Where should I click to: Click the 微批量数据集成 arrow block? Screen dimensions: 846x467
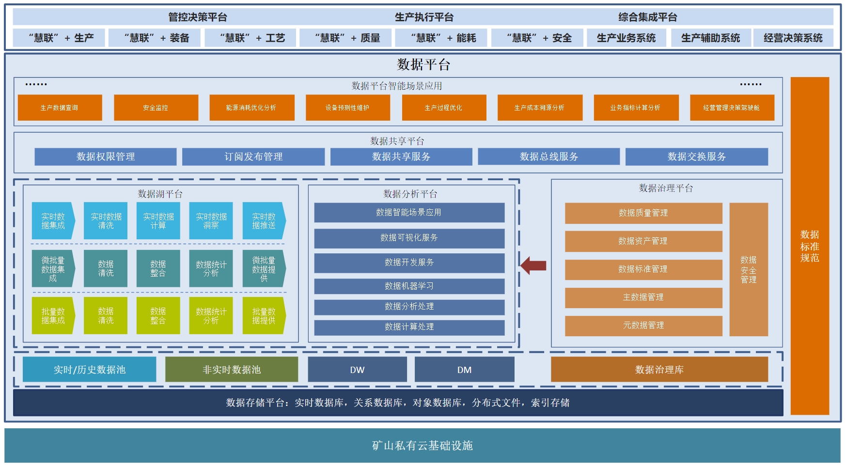tap(53, 269)
